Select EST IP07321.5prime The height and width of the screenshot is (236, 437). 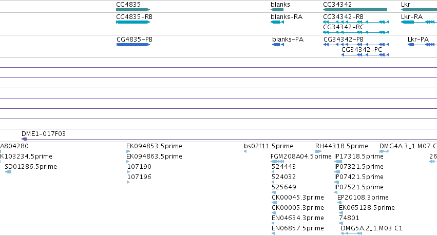point(358,167)
